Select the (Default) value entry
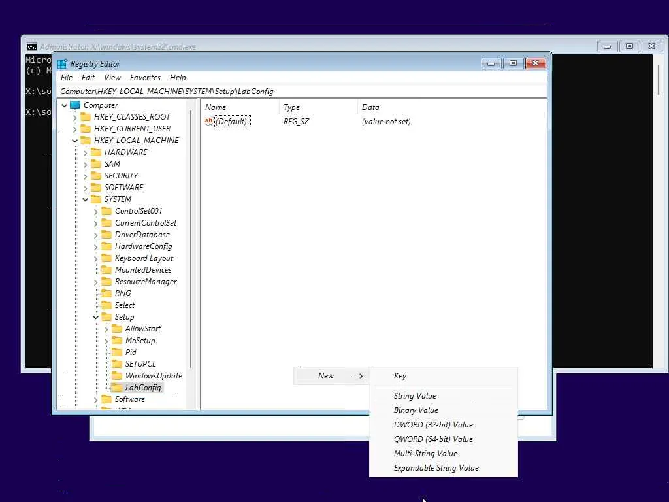 coord(232,122)
